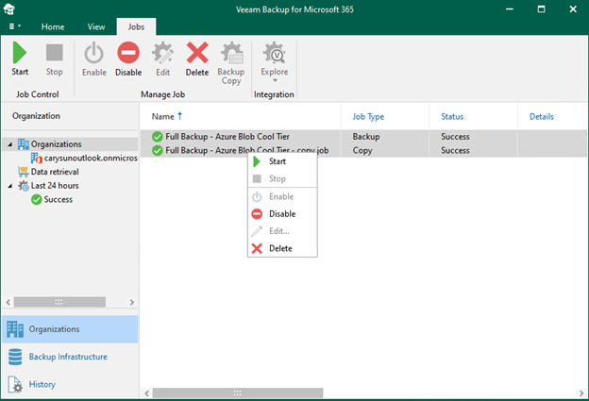Screen dimensions: 589x401
Task: Select the Jobs ribbon tab
Action: (136, 26)
